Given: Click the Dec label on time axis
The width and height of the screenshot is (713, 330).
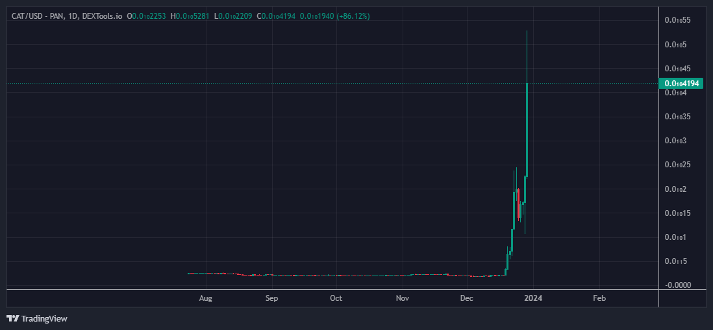Looking at the screenshot, I should tap(467, 298).
